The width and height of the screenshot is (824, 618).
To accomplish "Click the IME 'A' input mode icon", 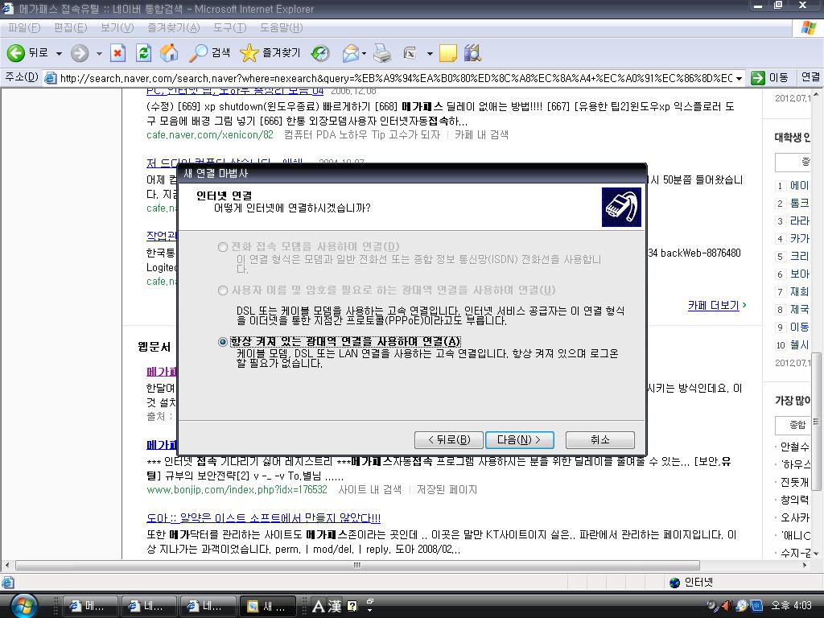I will (319, 606).
